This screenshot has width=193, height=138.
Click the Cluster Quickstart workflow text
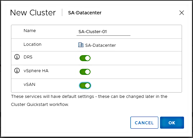pos(40,105)
